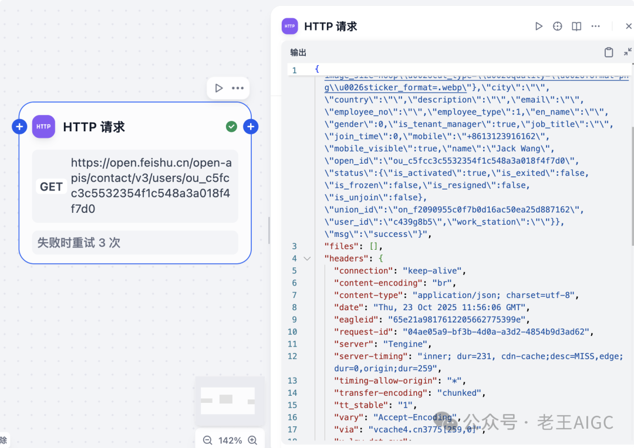Open the node's three-dot menu on canvas

click(238, 88)
